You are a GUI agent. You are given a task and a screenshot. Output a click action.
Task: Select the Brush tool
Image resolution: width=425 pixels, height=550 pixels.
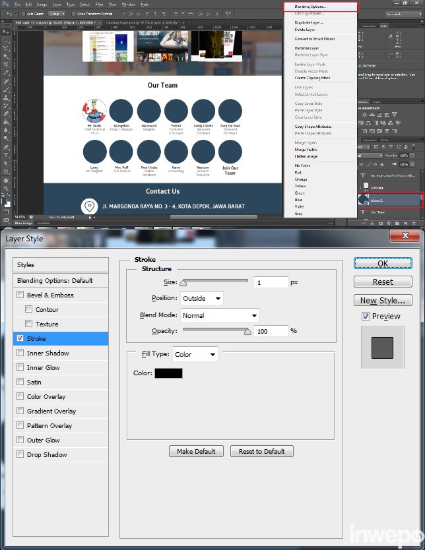6,90
